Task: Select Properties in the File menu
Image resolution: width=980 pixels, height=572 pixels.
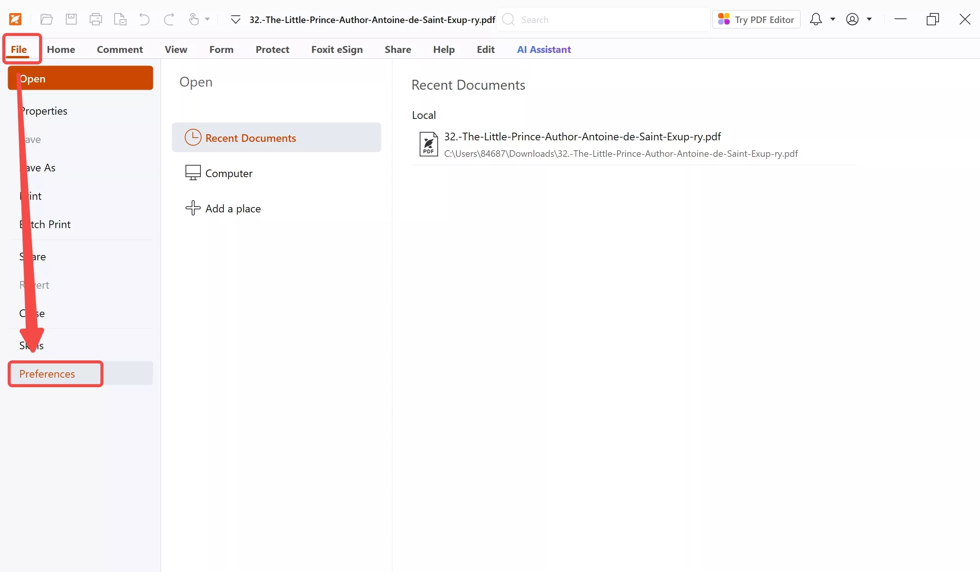Action: click(80, 111)
